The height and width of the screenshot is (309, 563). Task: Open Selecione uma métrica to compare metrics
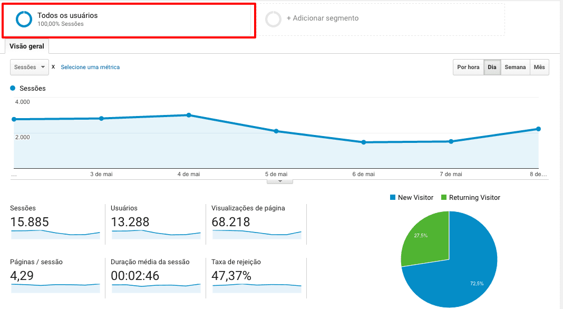[x=90, y=67]
